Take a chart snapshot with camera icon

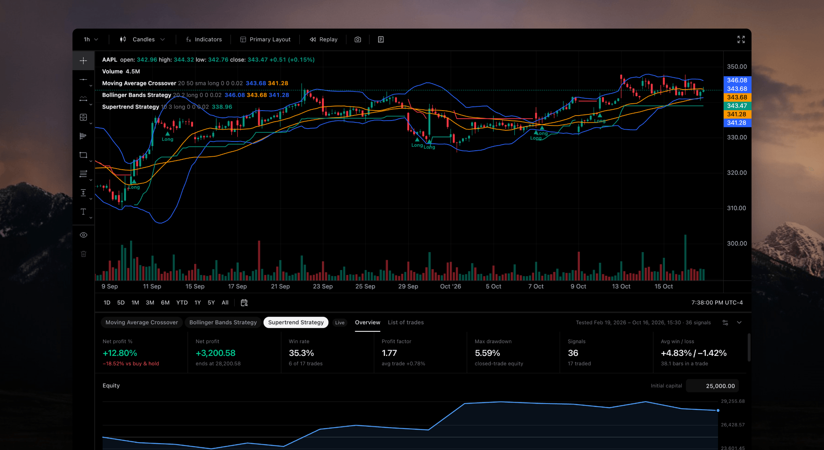pos(358,39)
